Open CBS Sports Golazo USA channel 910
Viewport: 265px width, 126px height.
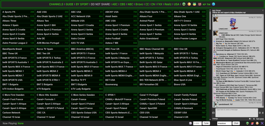[87, 113]
